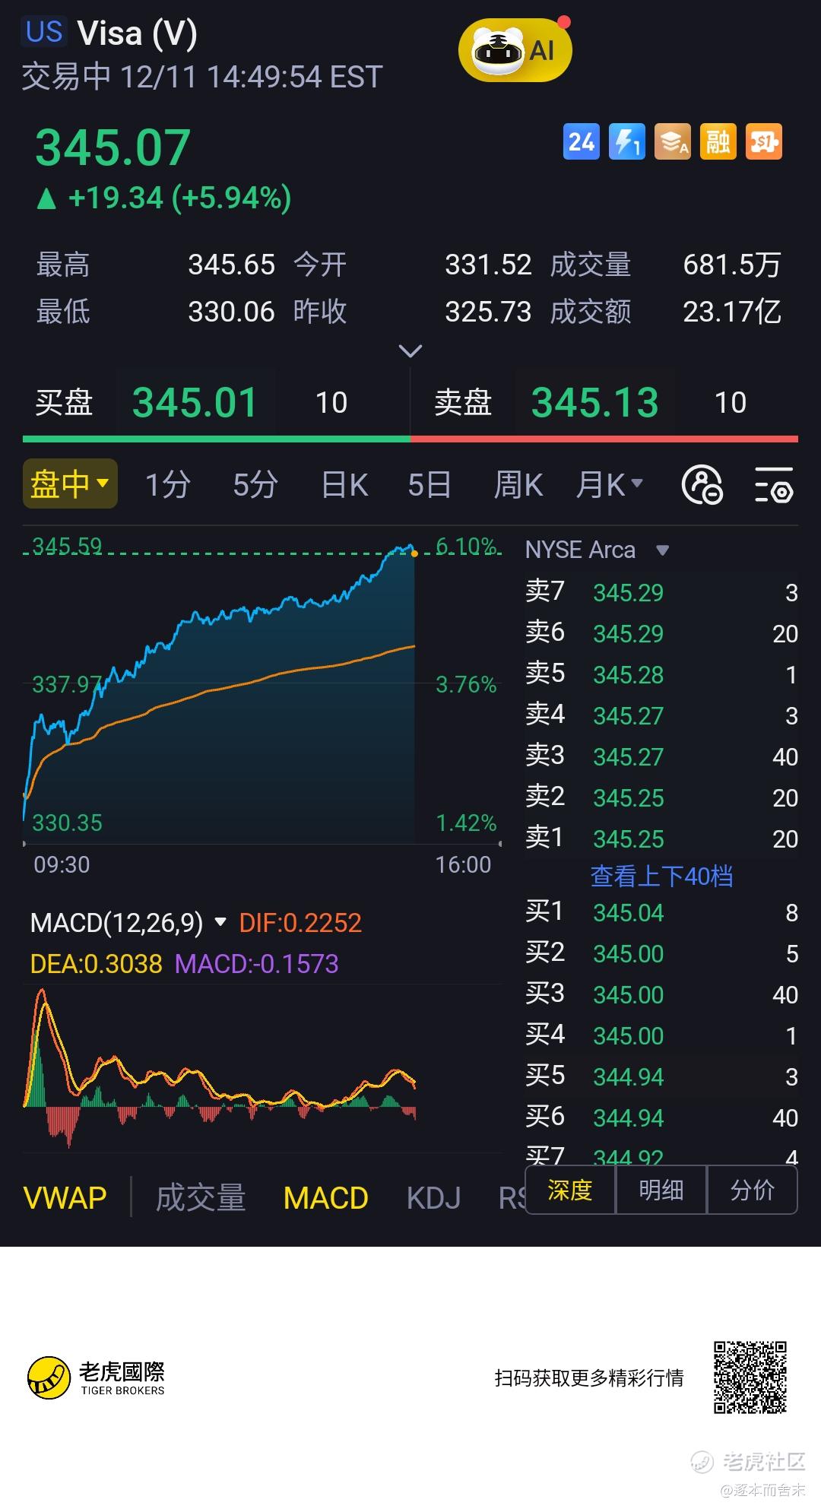Image resolution: width=821 pixels, height=1509 pixels.
Task: Open chart settings icon
Action: click(x=775, y=485)
